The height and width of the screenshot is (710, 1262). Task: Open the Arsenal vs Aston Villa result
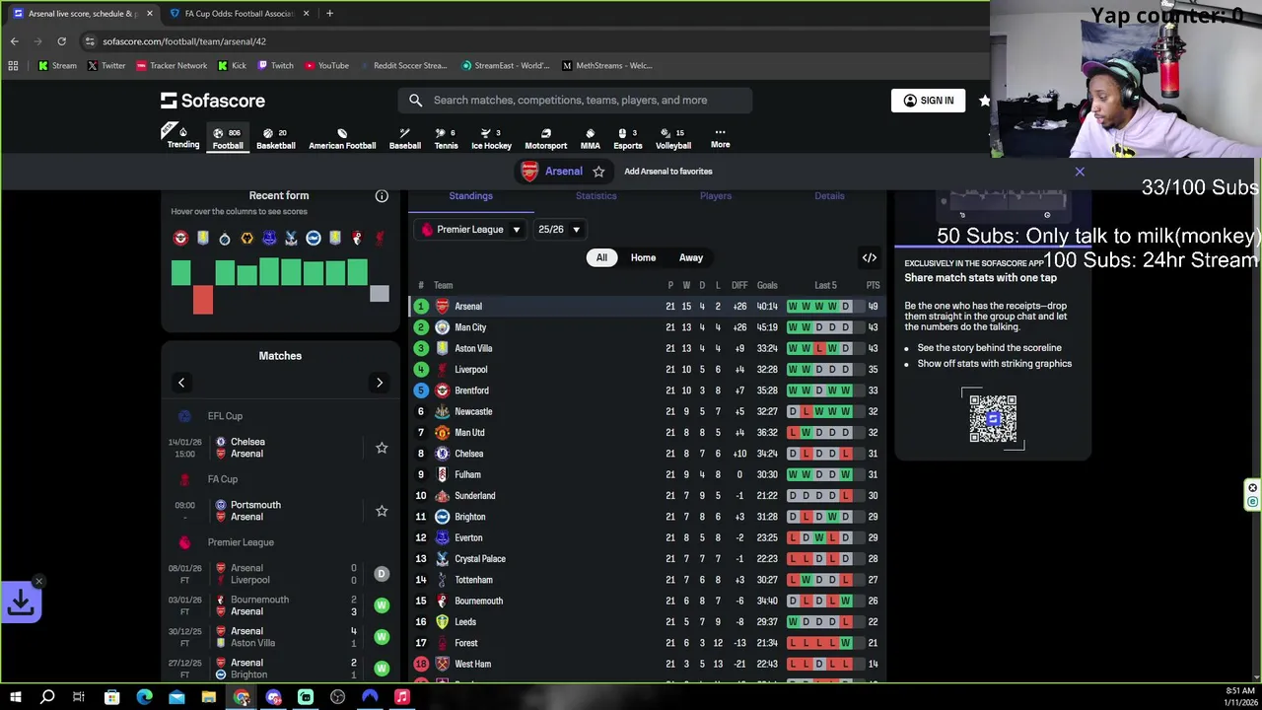tap(280, 637)
